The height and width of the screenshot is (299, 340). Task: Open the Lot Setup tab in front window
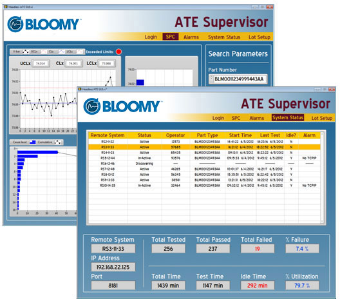click(322, 118)
